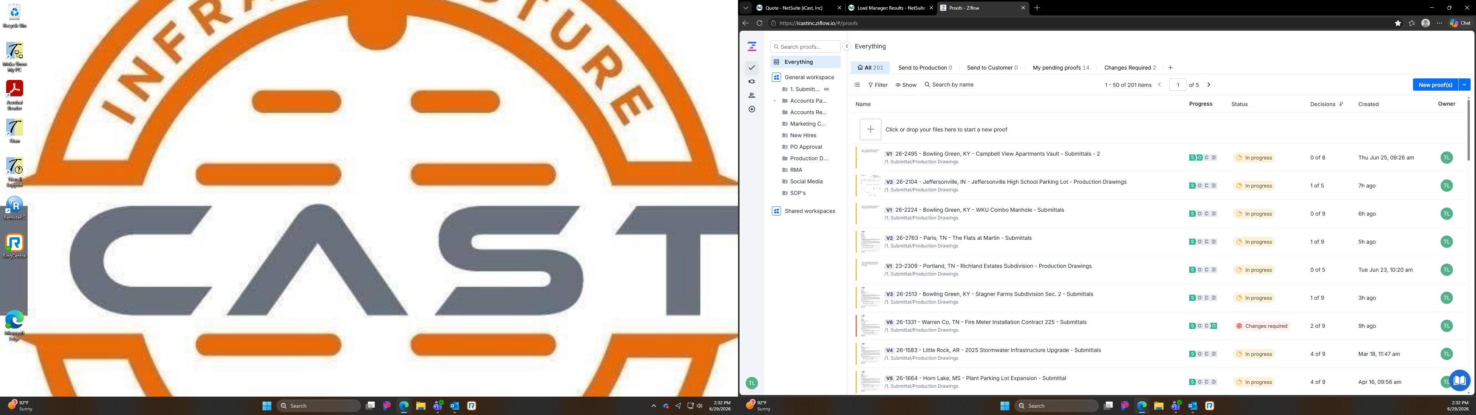Viewport: 1476px width, 415px height.
Task: Click progress stage icons for proof 26-1331
Action: [x=1203, y=326]
